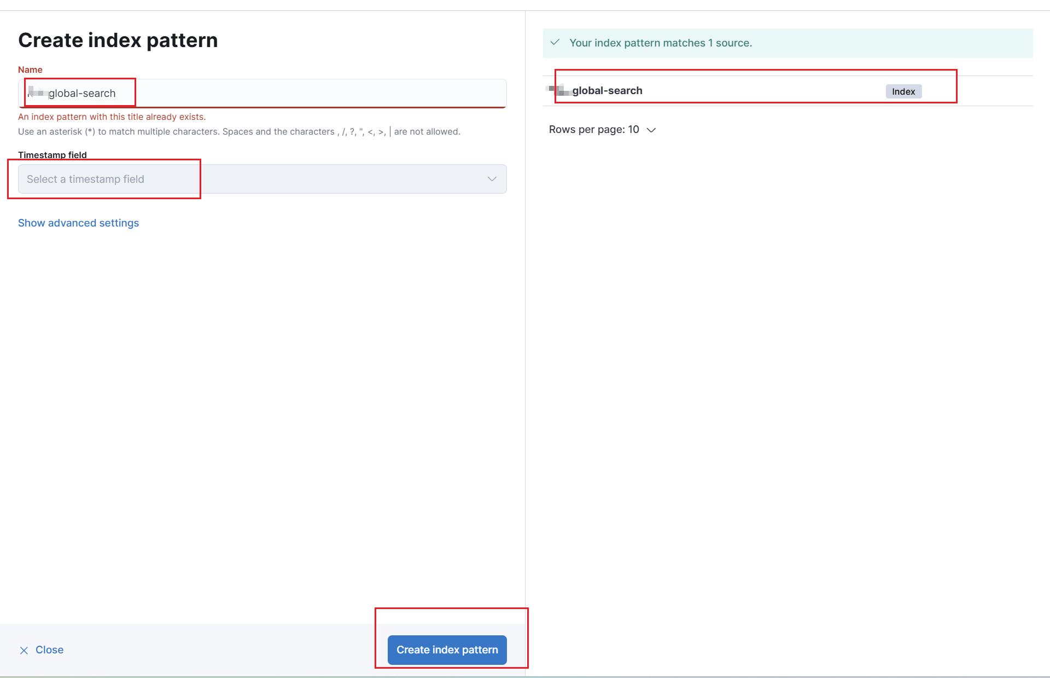The height and width of the screenshot is (678, 1050).
Task: Focus the Name input field
Action: point(262,93)
